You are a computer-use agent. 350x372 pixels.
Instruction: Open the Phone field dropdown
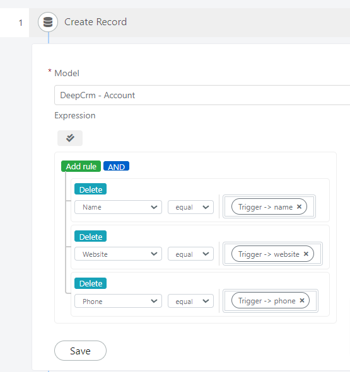pyautogui.click(x=118, y=301)
